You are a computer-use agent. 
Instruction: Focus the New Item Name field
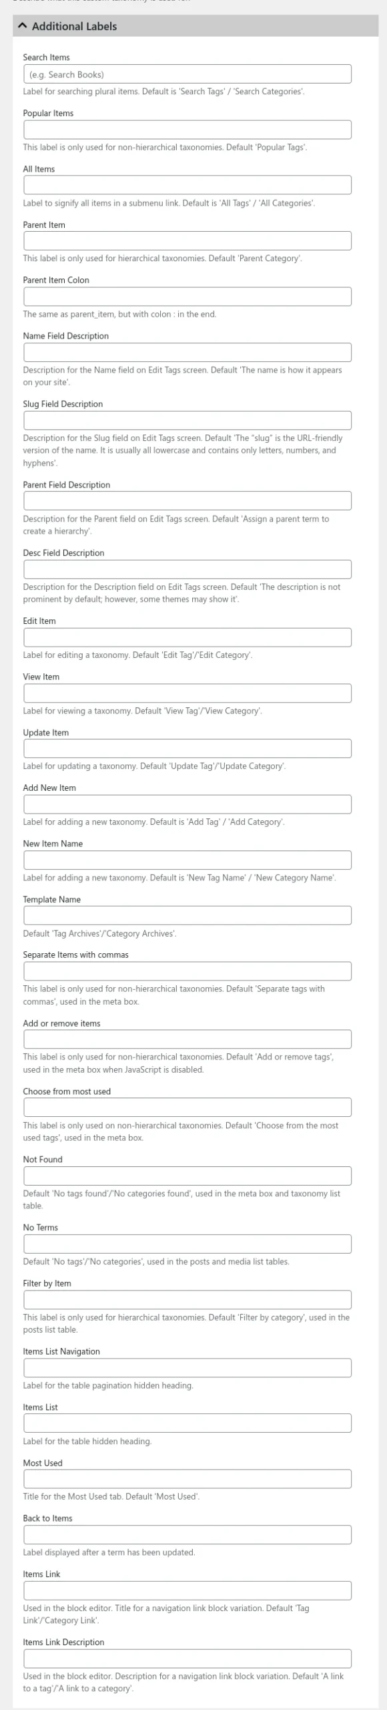click(187, 860)
